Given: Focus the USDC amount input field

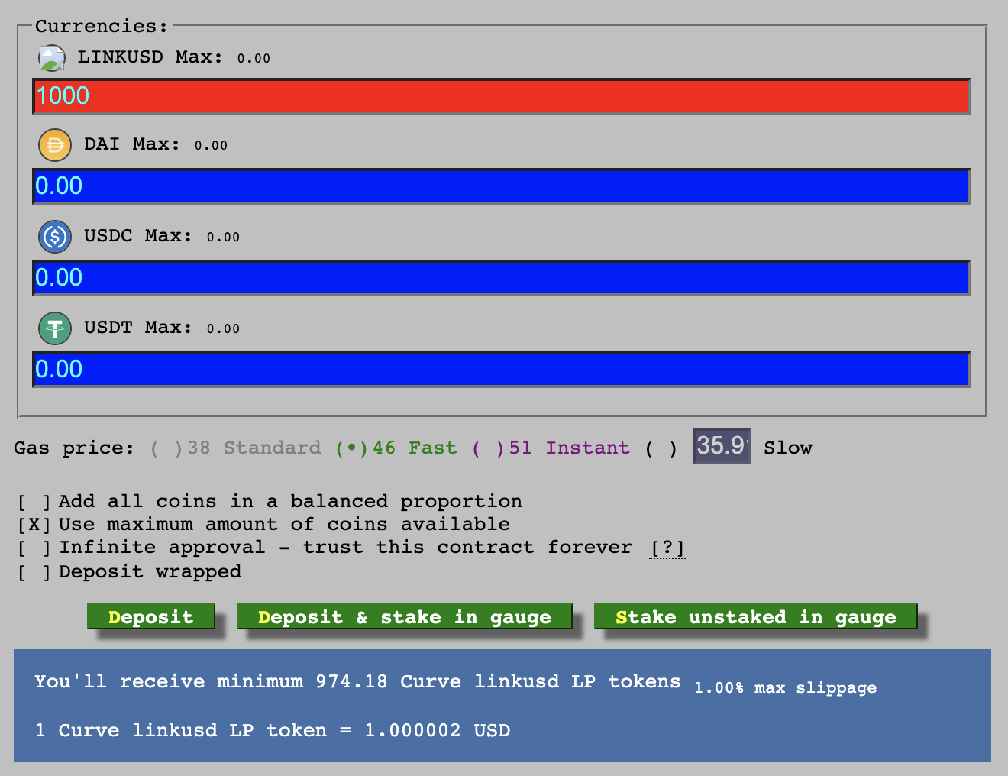Looking at the screenshot, I should click(x=502, y=278).
